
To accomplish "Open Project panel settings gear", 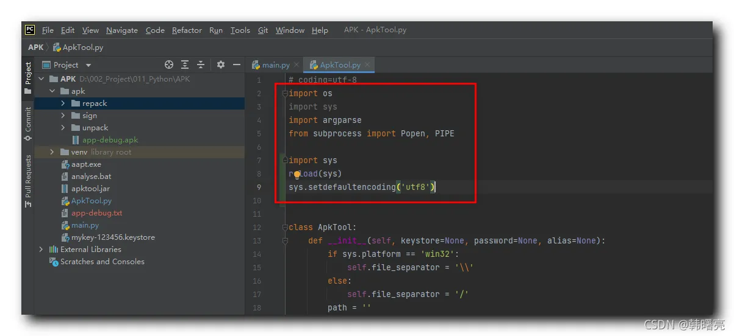I will [221, 65].
